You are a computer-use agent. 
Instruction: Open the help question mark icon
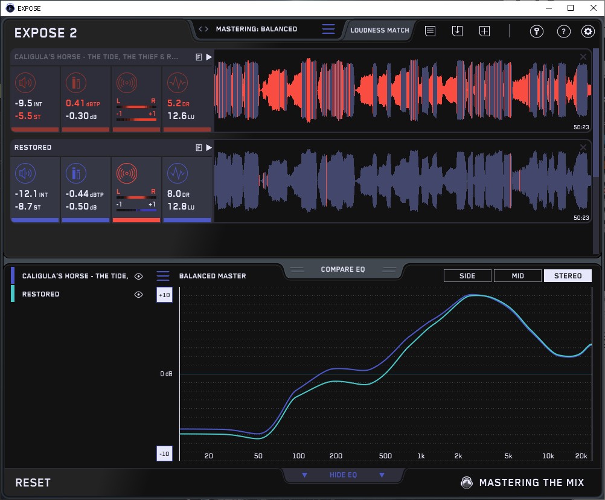tap(564, 31)
